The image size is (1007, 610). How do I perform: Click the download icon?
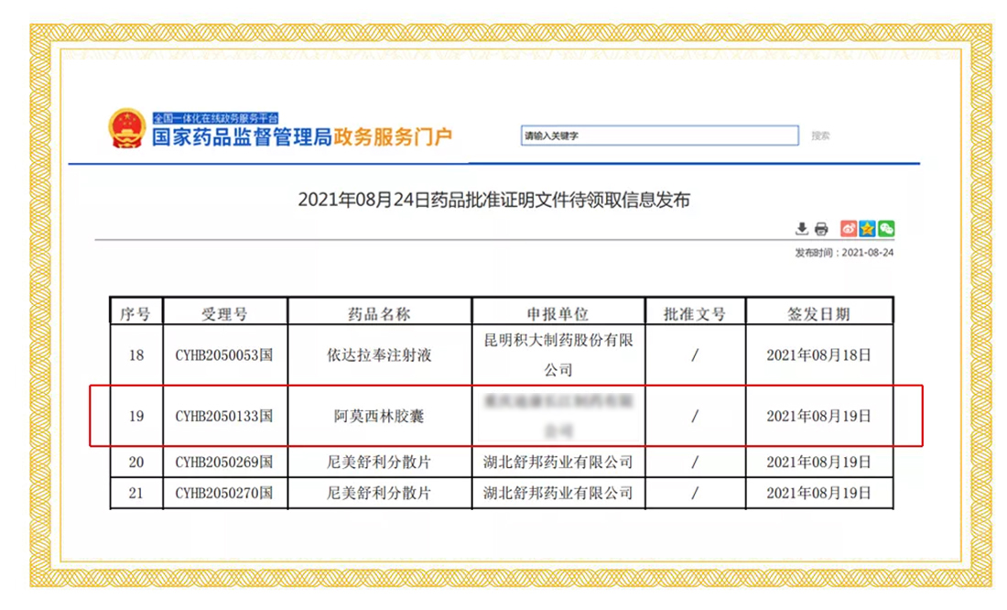coord(802,229)
